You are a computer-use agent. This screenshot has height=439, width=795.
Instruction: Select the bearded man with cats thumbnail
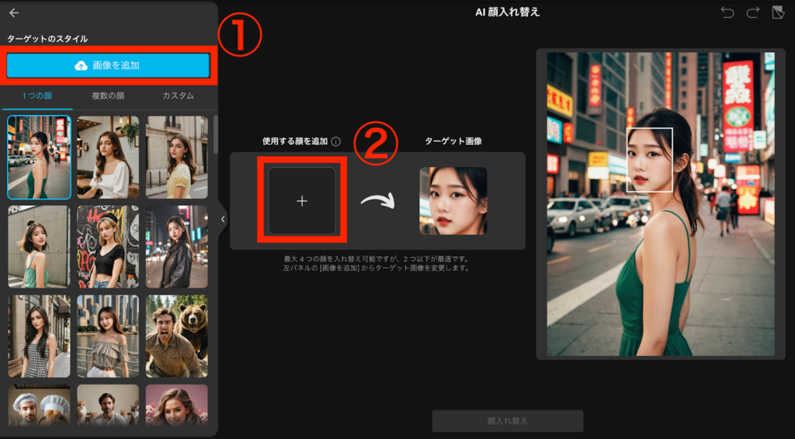(108, 405)
